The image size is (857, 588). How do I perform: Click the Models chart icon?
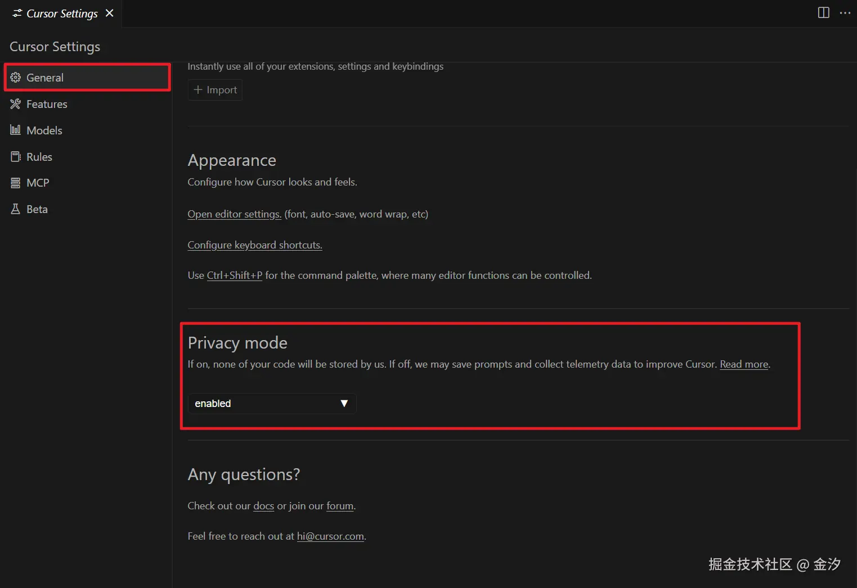(16, 130)
